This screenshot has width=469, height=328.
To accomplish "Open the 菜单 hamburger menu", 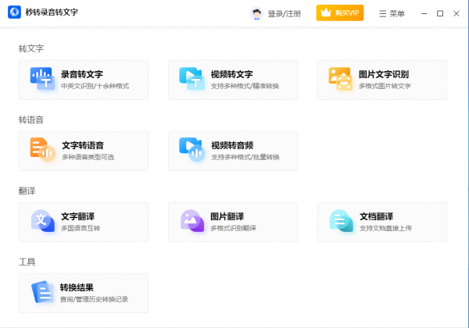I will (392, 13).
